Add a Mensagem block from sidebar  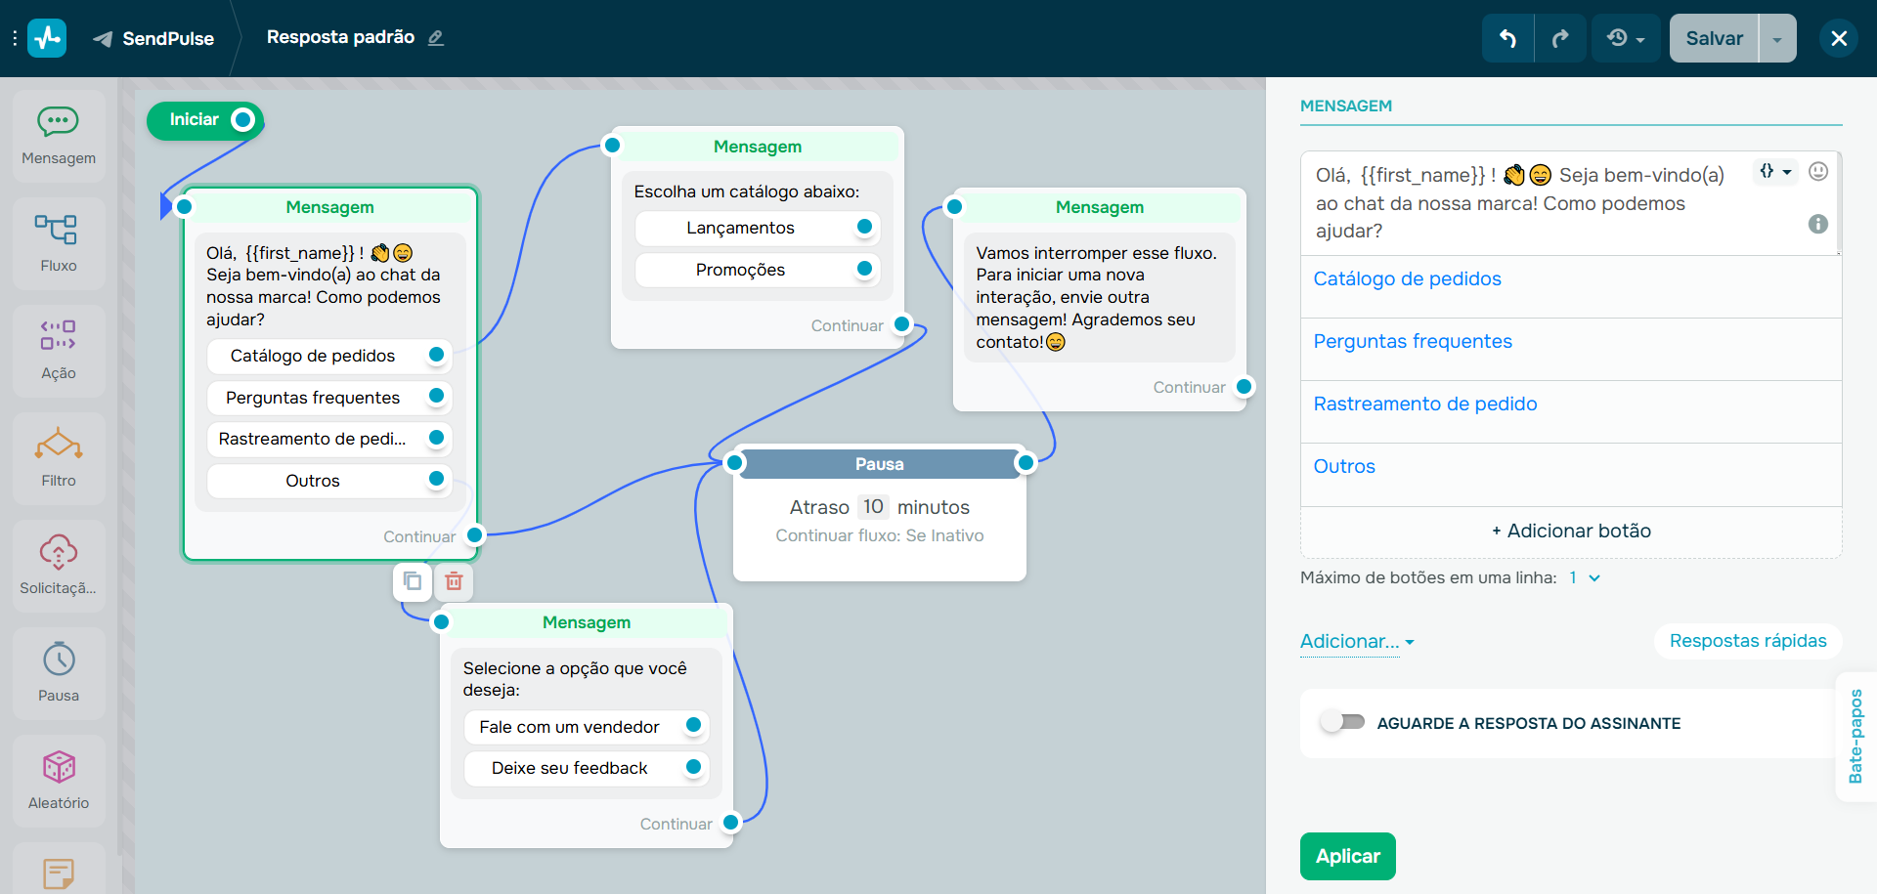(59, 137)
